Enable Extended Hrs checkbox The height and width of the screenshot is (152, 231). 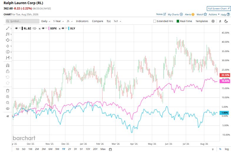[154, 21]
